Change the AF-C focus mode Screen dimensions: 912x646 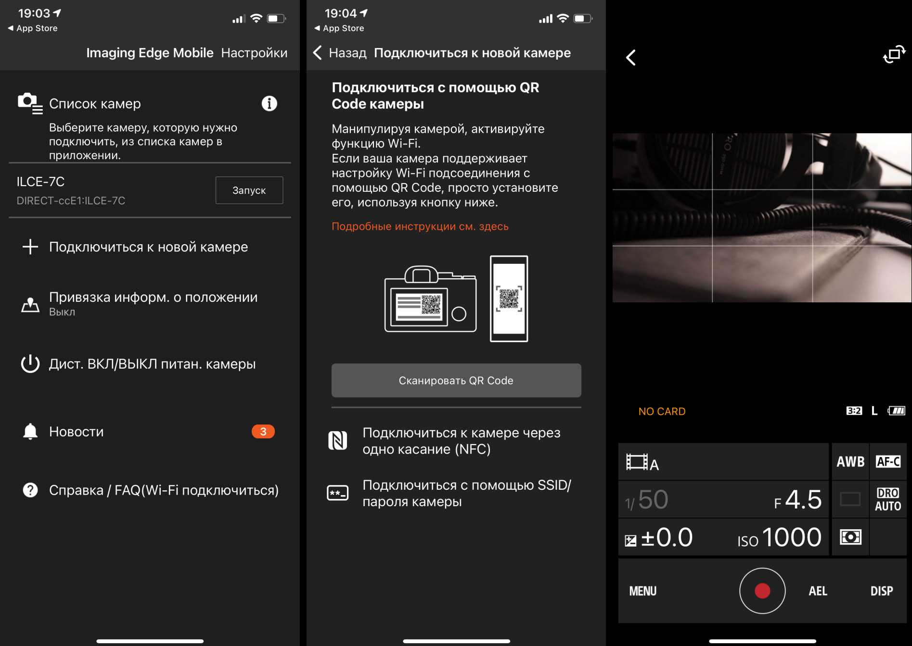coord(888,462)
